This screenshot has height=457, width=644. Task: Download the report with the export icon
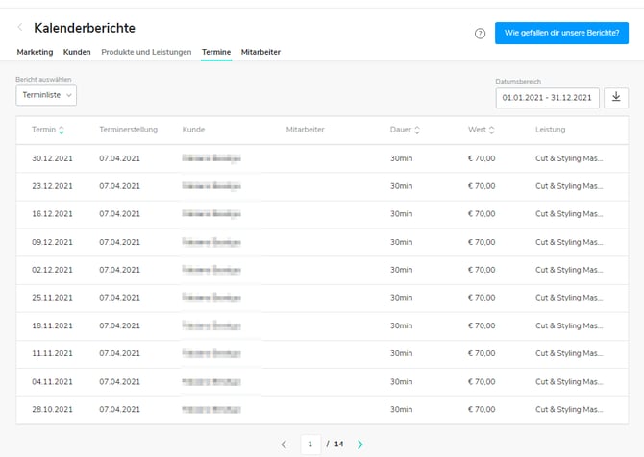[617, 97]
